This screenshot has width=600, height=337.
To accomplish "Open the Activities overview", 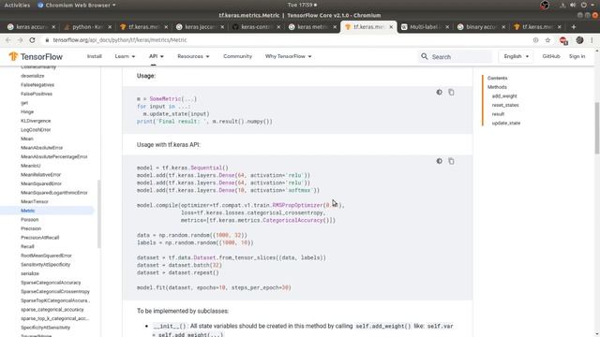I will tap(17, 5).
